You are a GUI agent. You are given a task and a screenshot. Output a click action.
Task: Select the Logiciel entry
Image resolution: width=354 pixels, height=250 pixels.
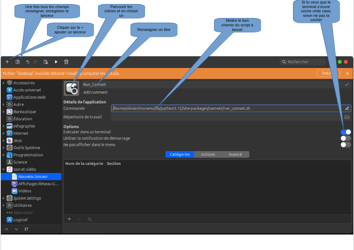[x=31, y=220]
